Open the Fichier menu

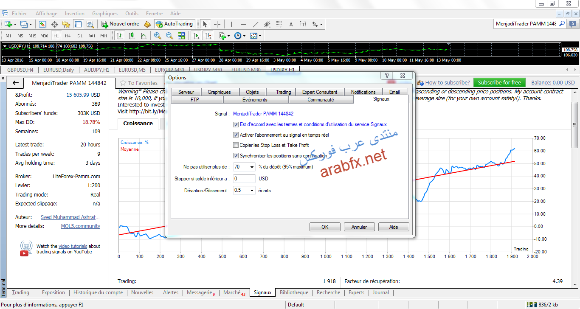point(20,14)
